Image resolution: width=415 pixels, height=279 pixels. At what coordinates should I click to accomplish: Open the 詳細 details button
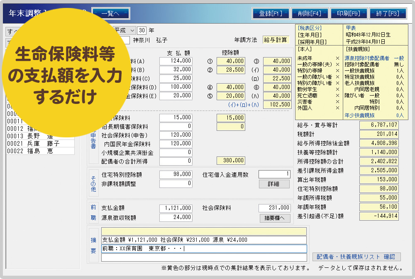pos(274,184)
